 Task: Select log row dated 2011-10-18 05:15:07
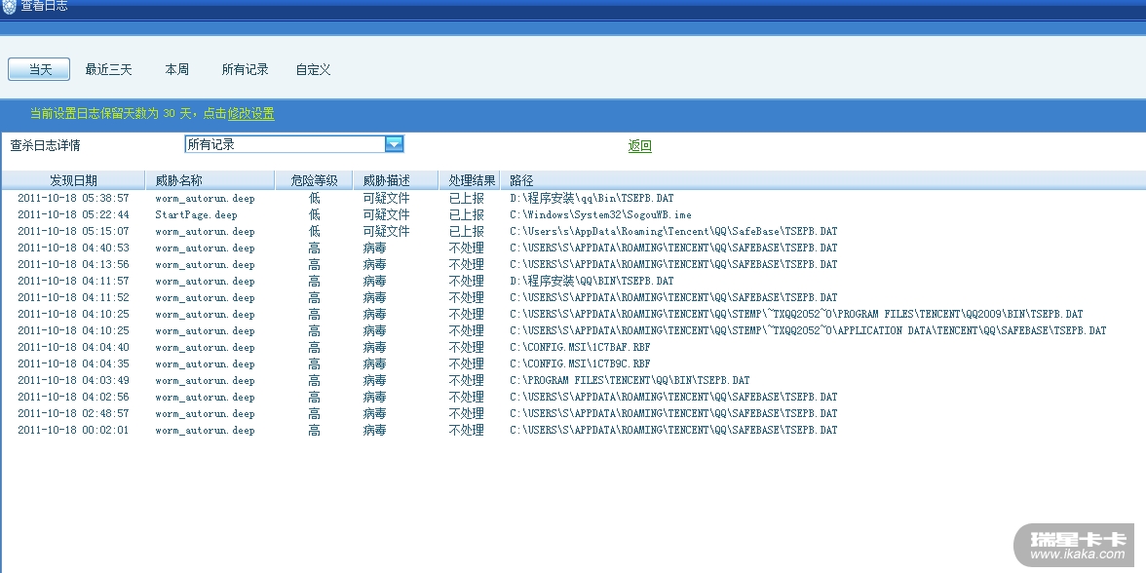tap(573, 232)
